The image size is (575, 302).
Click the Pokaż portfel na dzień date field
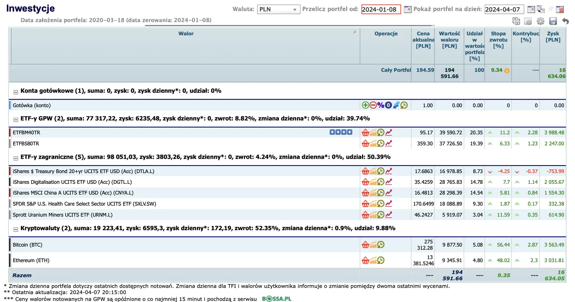pos(504,9)
